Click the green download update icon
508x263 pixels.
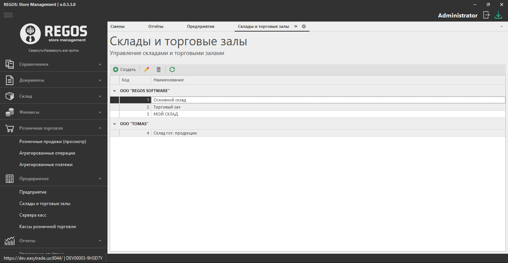click(498, 15)
